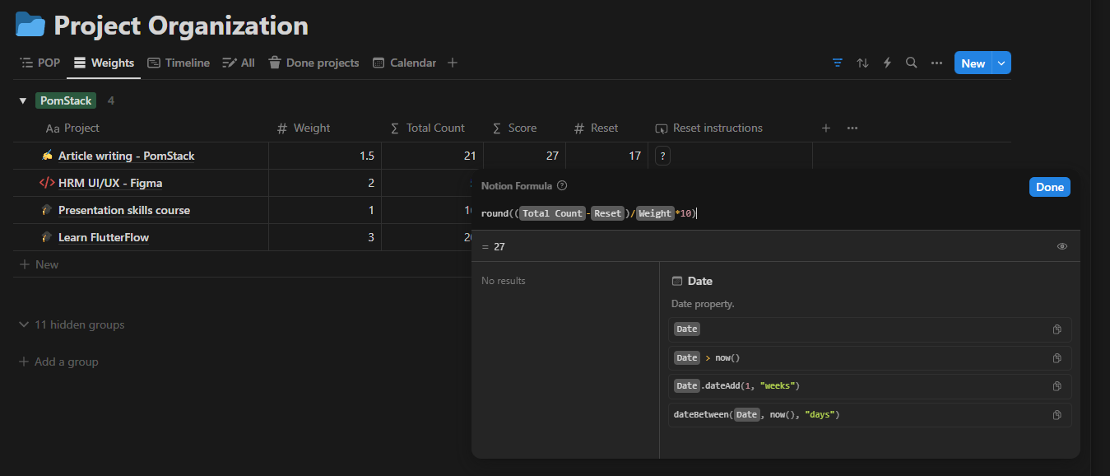
Task: Copy the Date.dateAdd example
Action: pos(1057,386)
